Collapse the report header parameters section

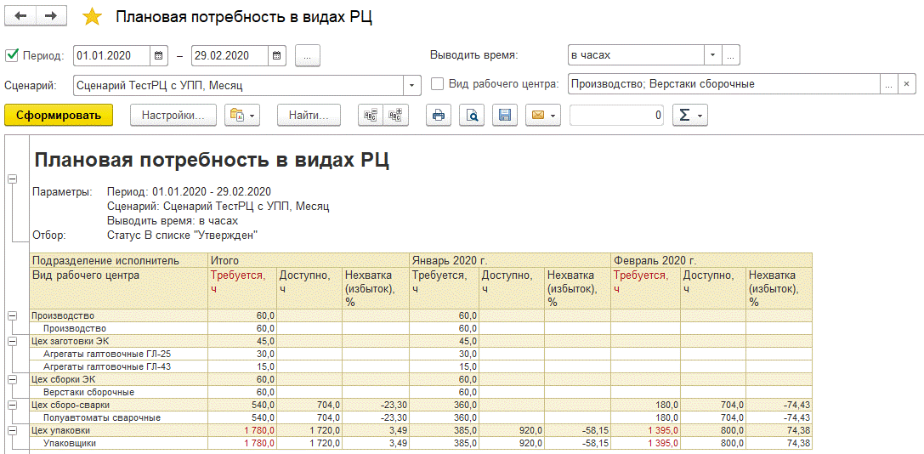[11, 179]
